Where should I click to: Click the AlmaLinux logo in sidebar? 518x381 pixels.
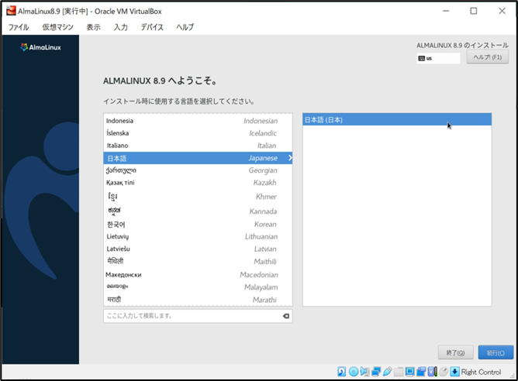pyautogui.click(x=40, y=47)
